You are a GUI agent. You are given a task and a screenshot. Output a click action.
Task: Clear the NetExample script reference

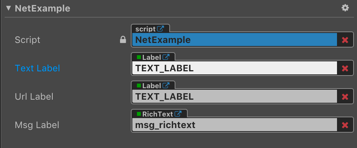(x=345, y=40)
